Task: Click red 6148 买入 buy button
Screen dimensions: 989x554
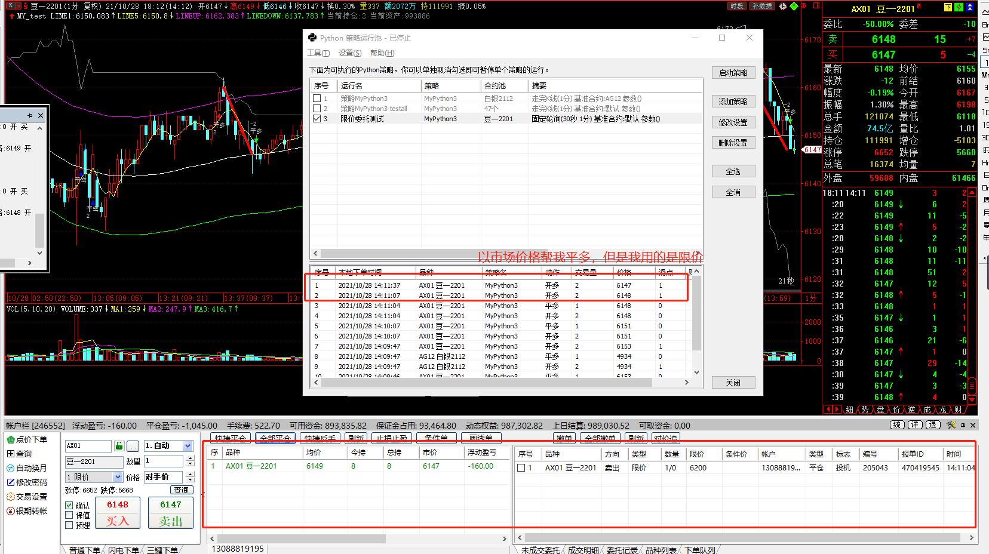Action: click(x=118, y=513)
